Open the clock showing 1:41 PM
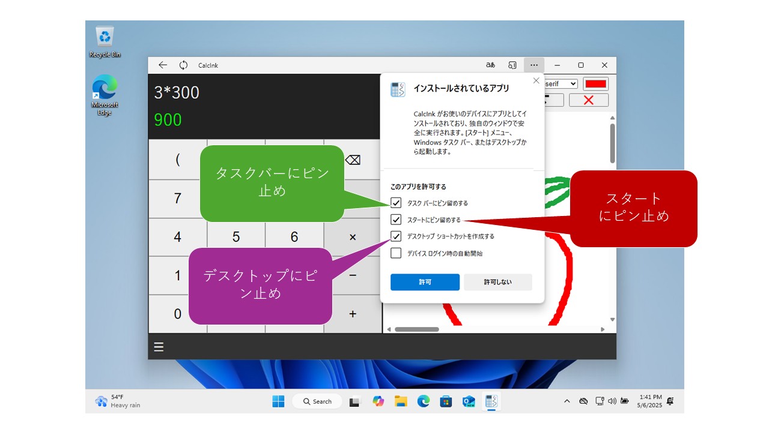Image resolution: width=769 pixels, height=432 pixels. coord(651,401)
